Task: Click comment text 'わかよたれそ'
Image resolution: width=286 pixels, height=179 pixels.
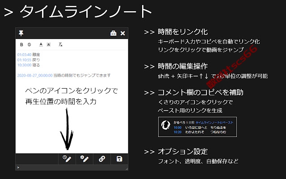Action: click(x=195, y=132)
